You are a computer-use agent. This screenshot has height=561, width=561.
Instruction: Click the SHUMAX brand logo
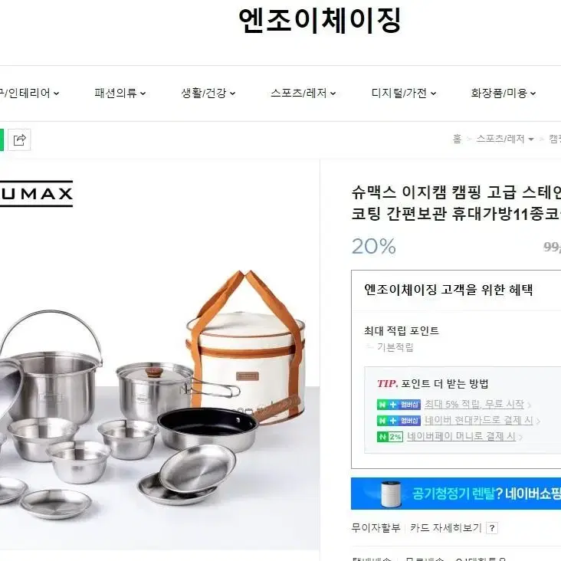pyautogui.click(x=36, y=194)
